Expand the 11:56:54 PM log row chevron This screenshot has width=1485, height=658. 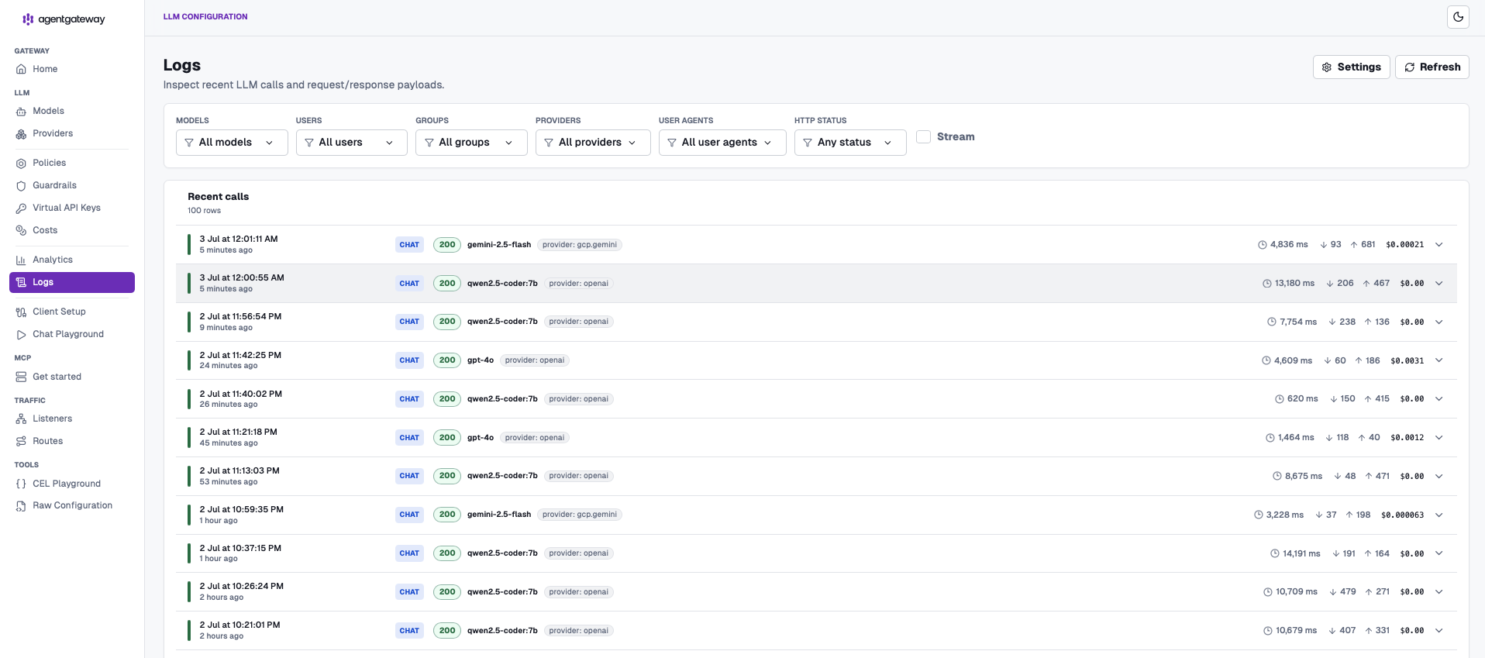coord(1438,322)
